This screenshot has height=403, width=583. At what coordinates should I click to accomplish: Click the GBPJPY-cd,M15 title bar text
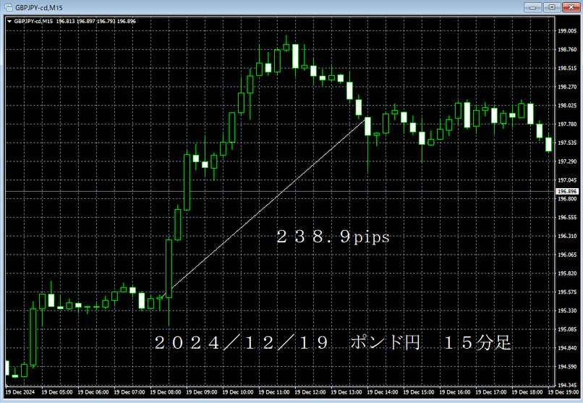(x=41, y=7)
